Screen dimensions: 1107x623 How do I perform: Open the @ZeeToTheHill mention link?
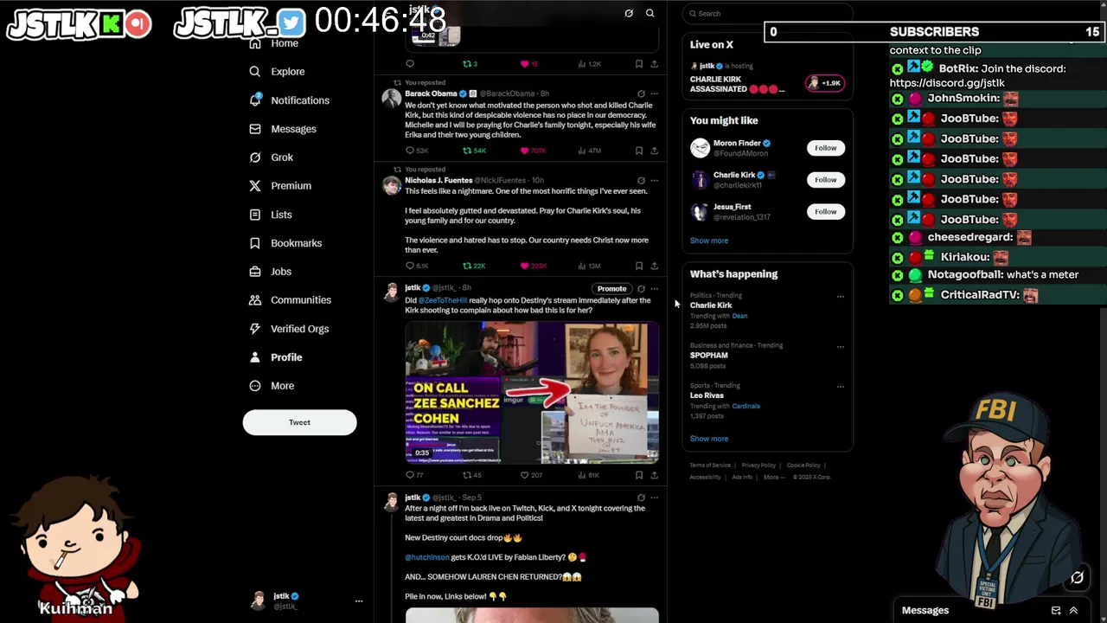(443, 300)
